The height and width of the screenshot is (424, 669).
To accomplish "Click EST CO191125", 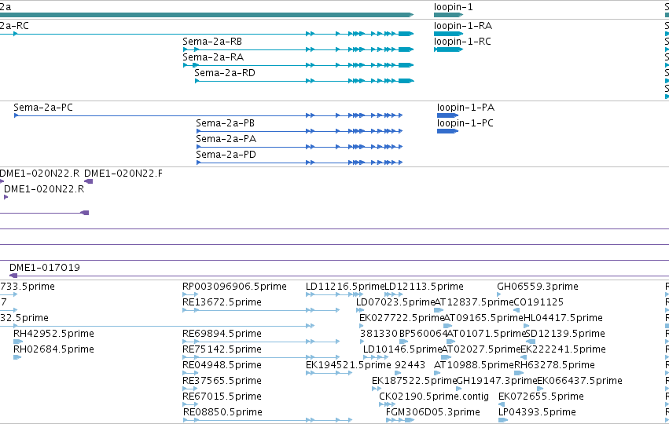I will tap(539, 302).
